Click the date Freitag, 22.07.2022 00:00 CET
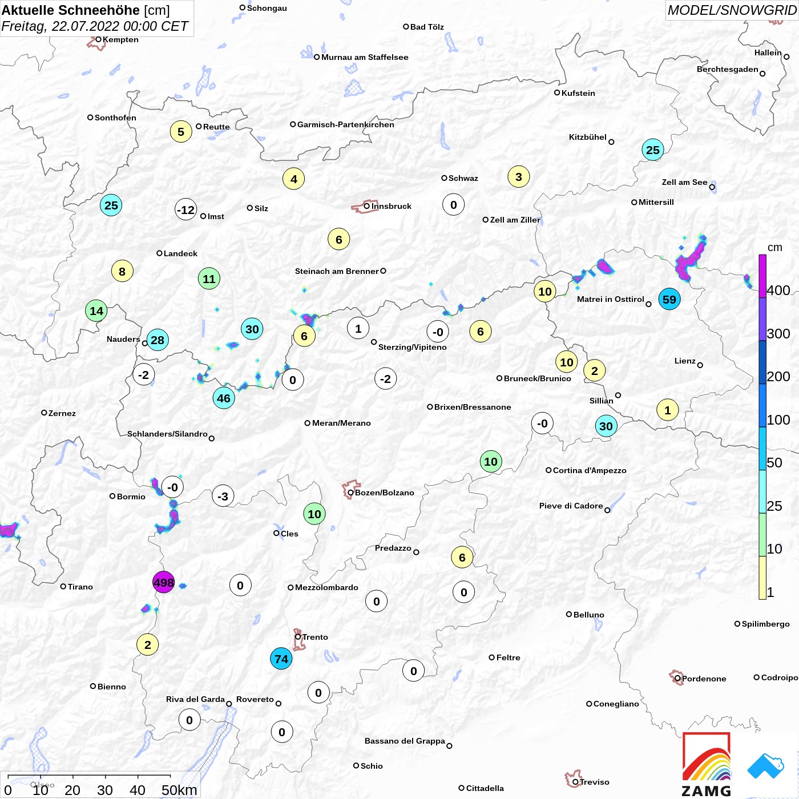 (x=95, y=26)
